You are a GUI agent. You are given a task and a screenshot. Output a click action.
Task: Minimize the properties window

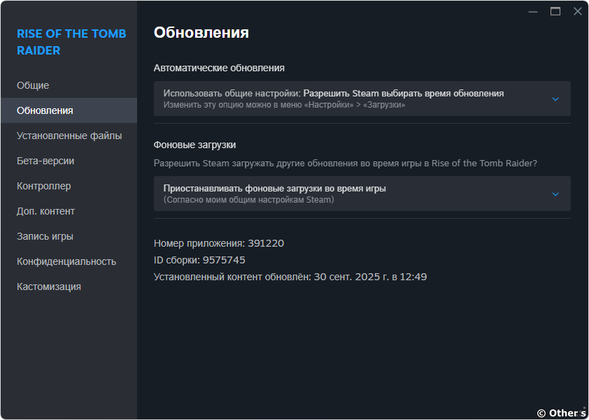(533, 11)
